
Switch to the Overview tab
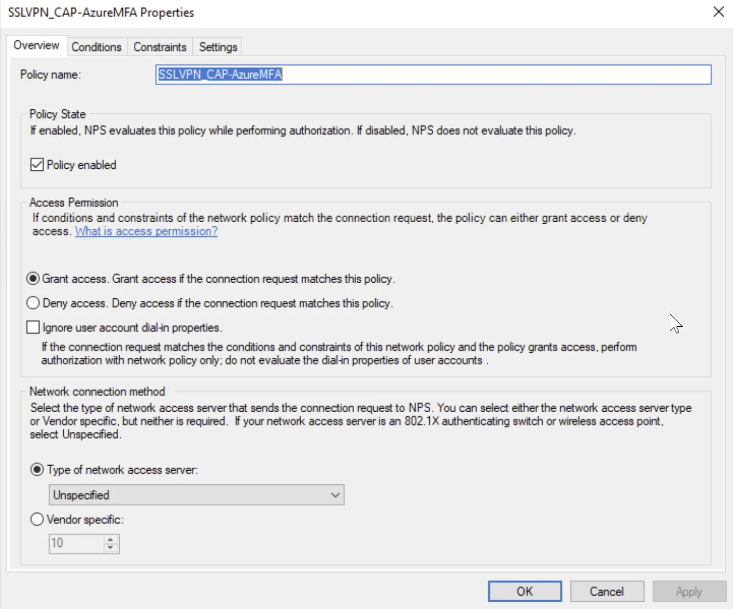pos(36,46)
